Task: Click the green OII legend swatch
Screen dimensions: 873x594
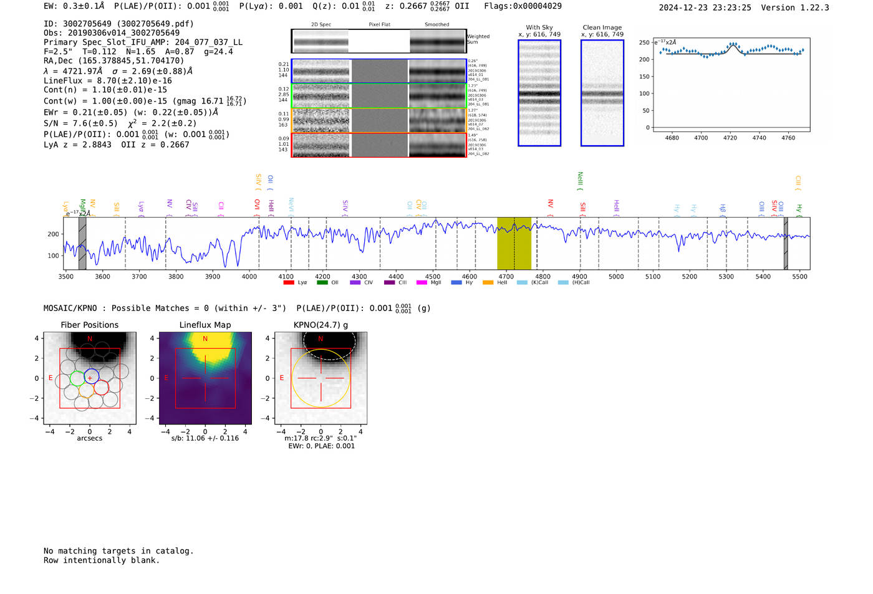Action: [x=322, y=283]
